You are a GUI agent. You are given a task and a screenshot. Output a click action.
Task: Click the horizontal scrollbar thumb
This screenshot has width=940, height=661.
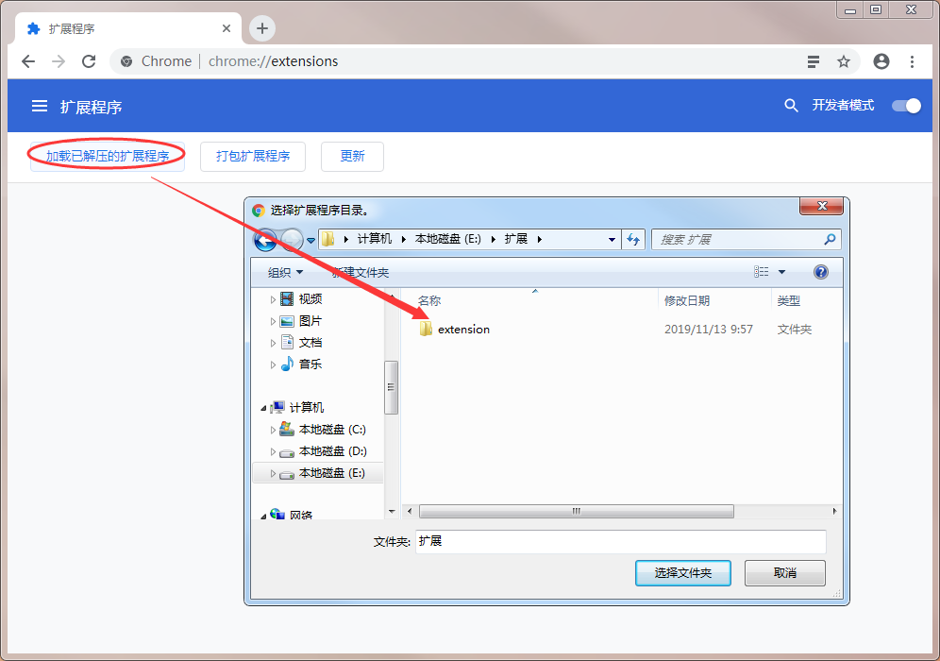pos(576,511)
